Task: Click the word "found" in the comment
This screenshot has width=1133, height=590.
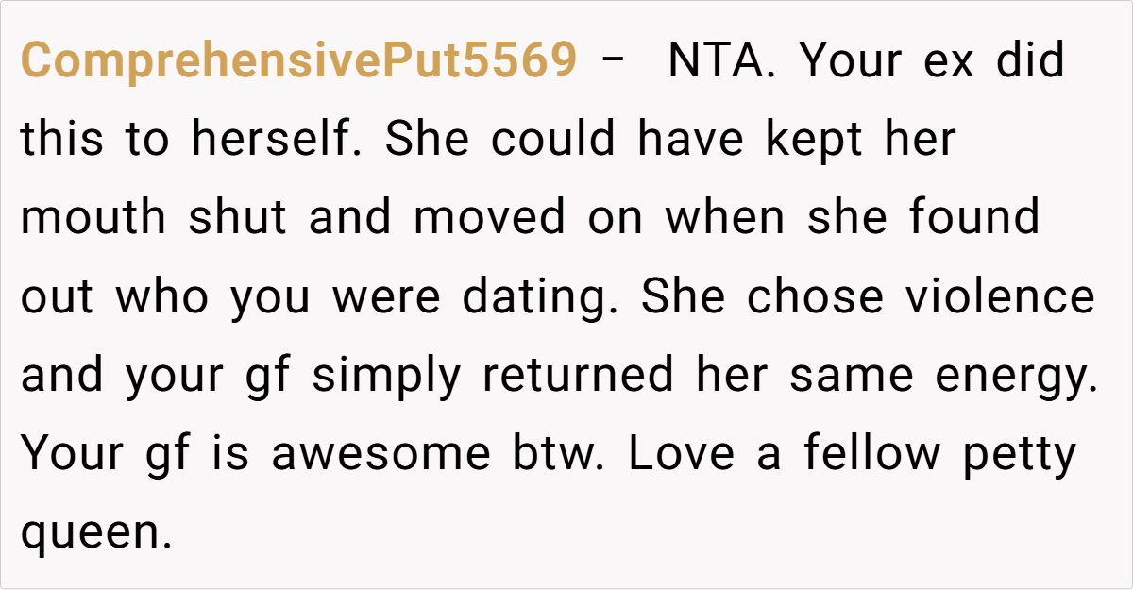Action: [x=973, y=218]
